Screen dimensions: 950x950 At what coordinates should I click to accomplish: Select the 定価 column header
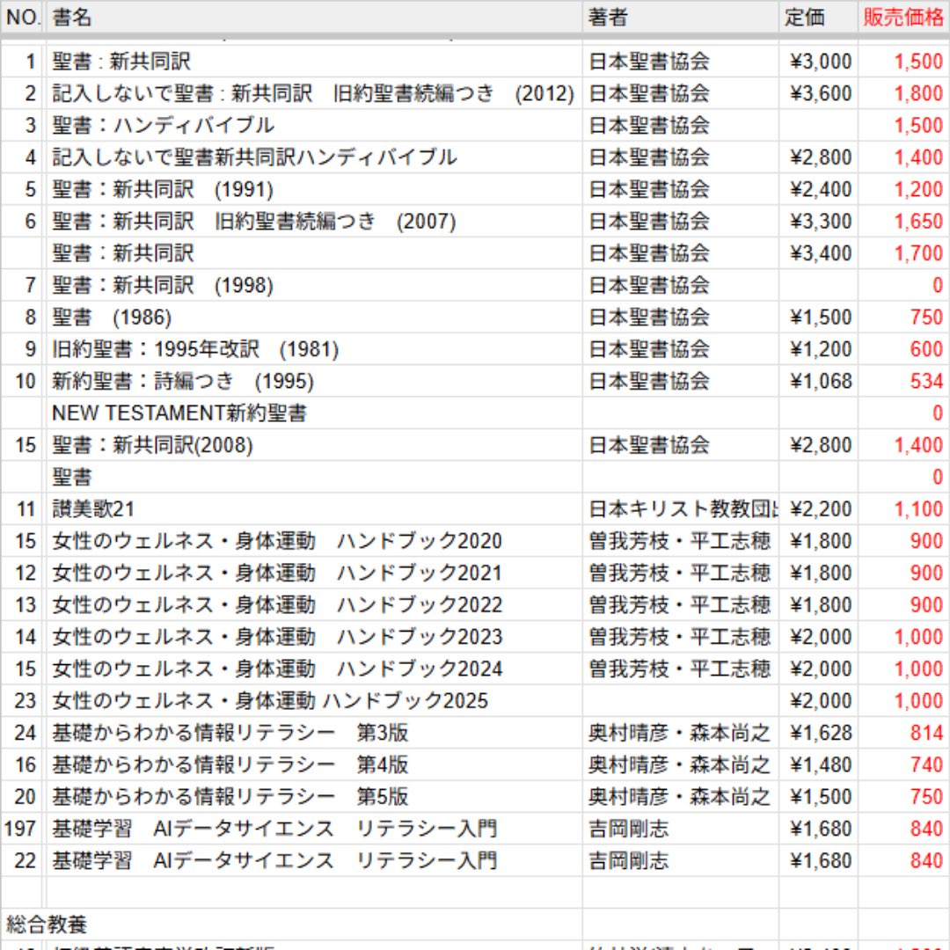[x=819, y=17]
